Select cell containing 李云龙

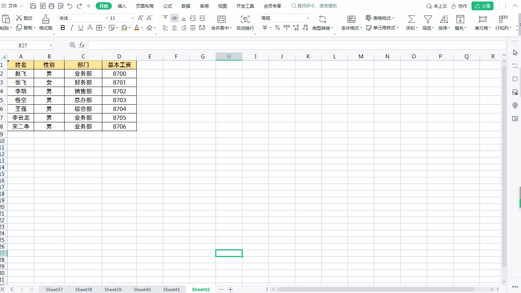[x=21, y=117]
